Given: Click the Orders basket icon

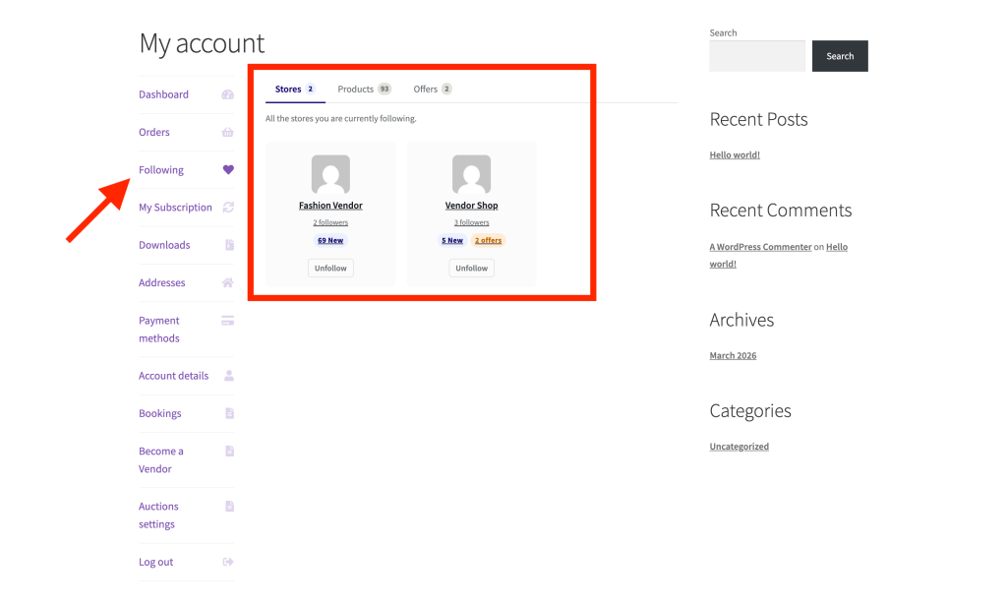Looking at the screenshot, I should coord(228,133).
